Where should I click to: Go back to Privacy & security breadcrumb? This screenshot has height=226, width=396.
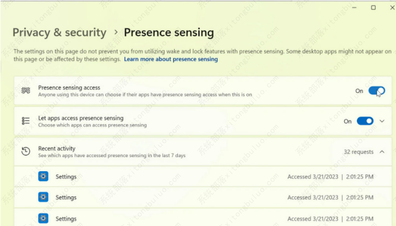60,32
